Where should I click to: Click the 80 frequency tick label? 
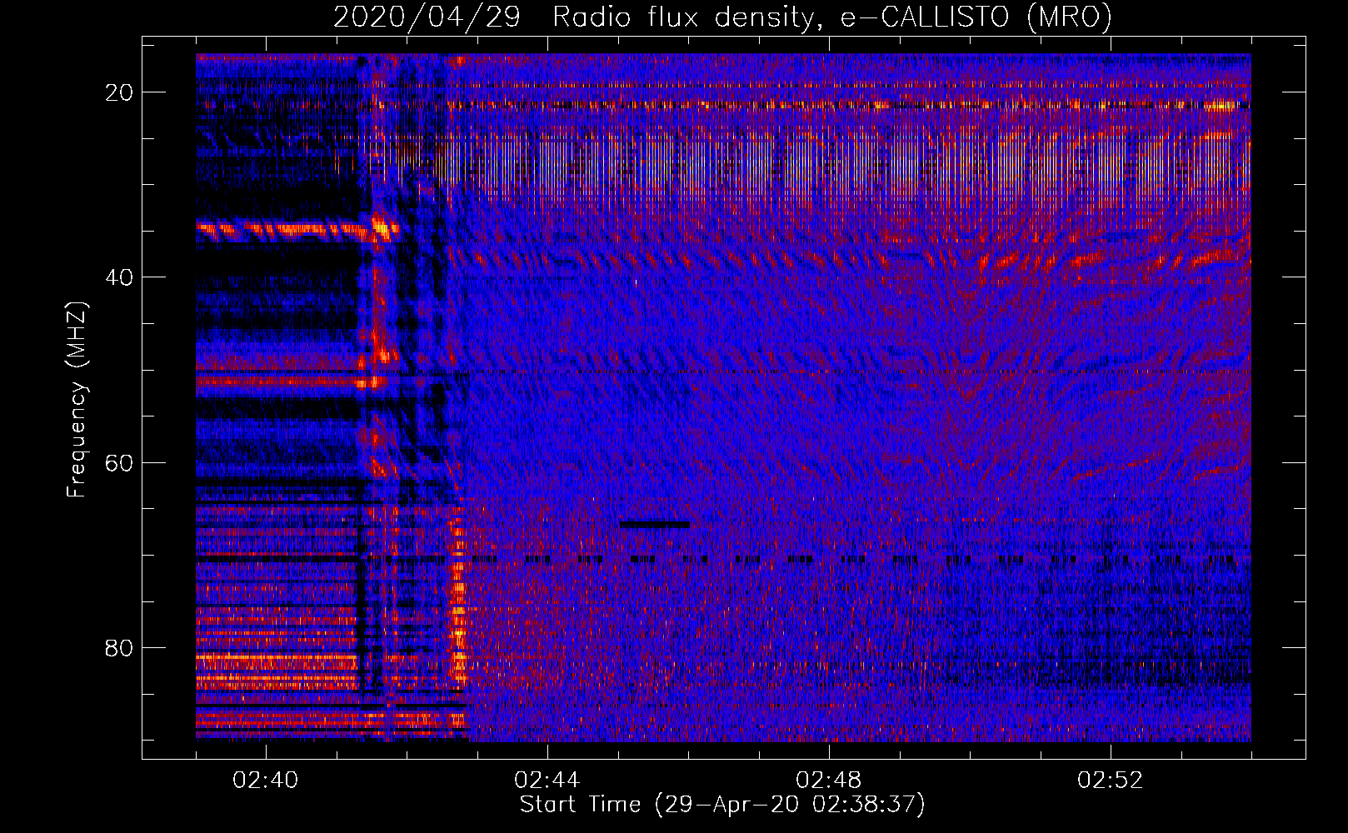[120, 648]
